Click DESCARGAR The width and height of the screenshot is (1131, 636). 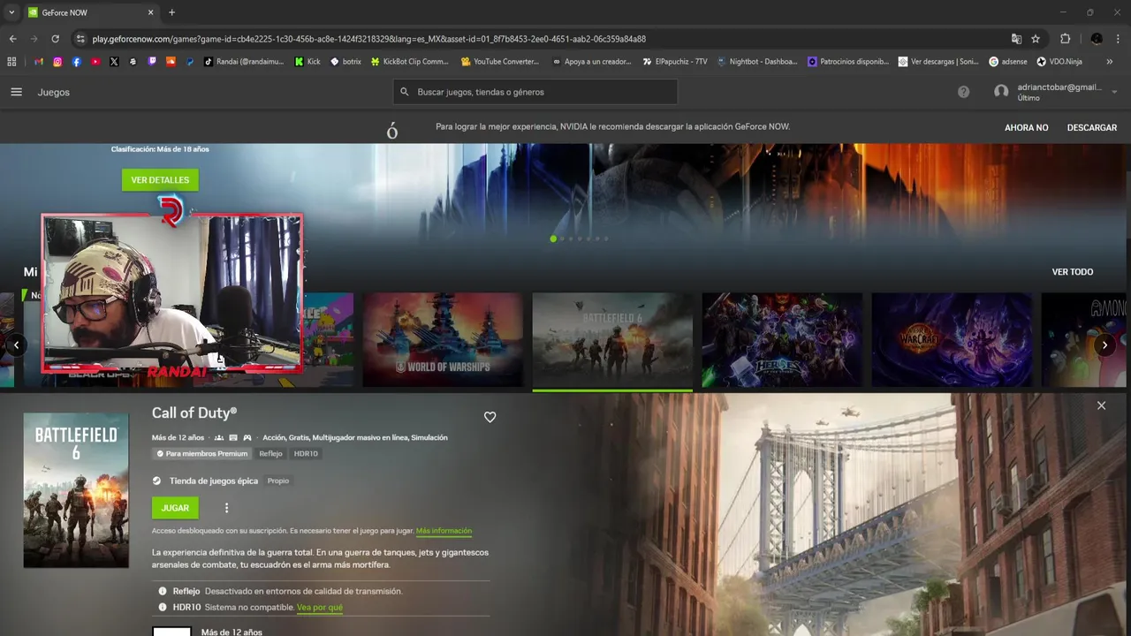tap(1092, 127)
